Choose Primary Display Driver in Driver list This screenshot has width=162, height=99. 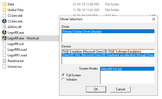108,32
